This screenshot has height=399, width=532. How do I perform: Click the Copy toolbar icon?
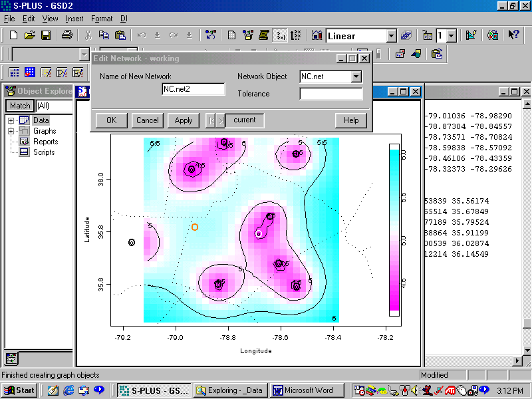pos(104,35)
